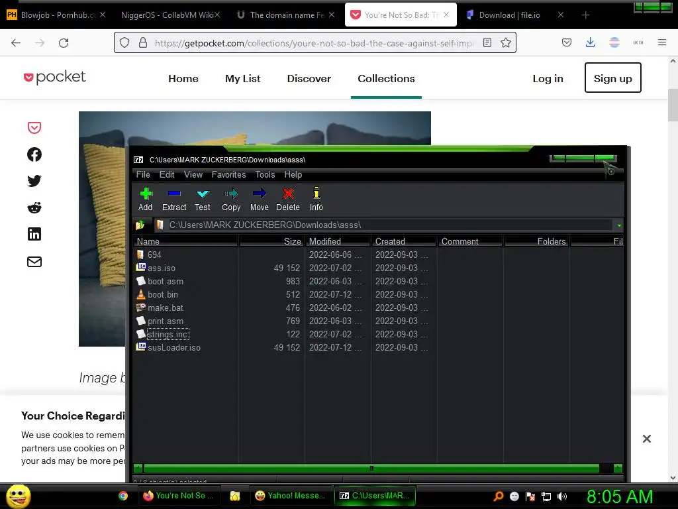Share article on Facebook icon
678x509 pixels.
(34, 154)
